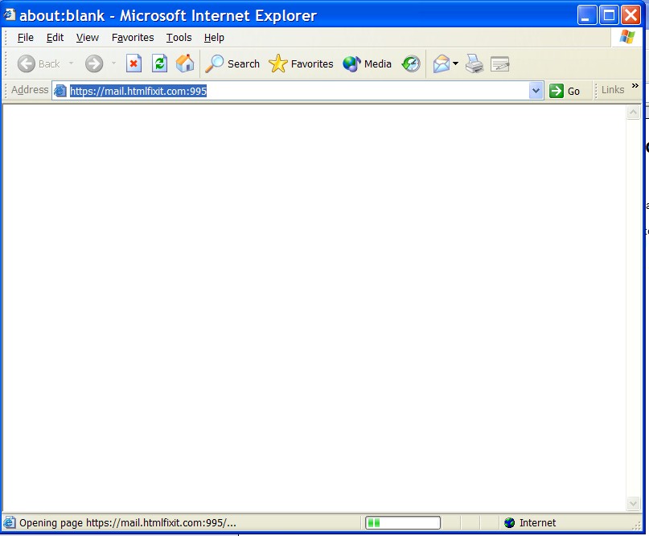Click the scrollbar down arrow
This screenshot has width=649, height=536.
coord(633,503)
